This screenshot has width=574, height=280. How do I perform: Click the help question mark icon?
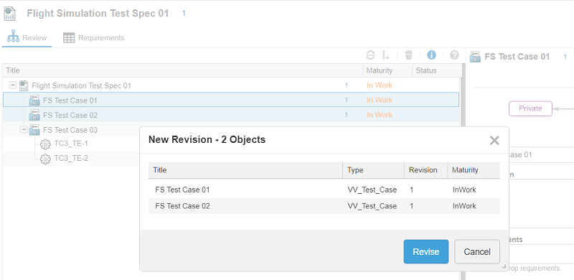(454, 55)
